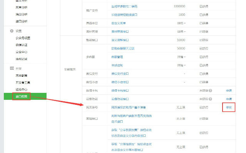Open 微信小店接口 link
Viewport: 246px width, 153px height.
pos(120,82)
